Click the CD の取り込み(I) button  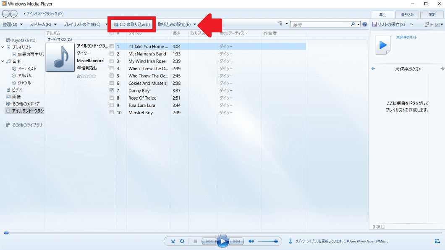click(132, 24)
